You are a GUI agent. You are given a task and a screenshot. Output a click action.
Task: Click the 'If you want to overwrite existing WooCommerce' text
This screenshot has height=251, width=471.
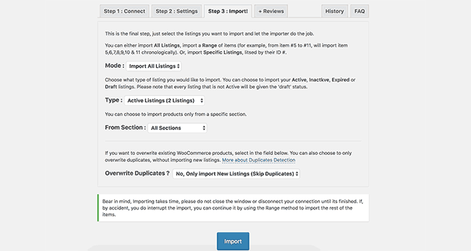click(x=229, y=156)
